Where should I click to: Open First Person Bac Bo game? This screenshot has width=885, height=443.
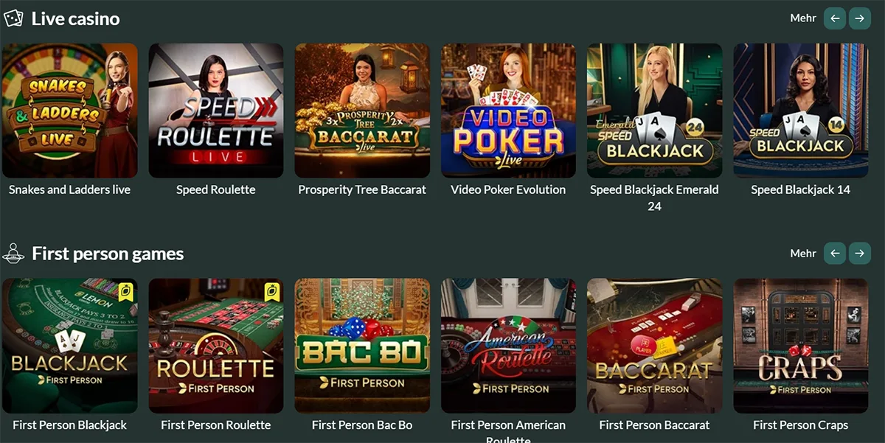[362, 346]
